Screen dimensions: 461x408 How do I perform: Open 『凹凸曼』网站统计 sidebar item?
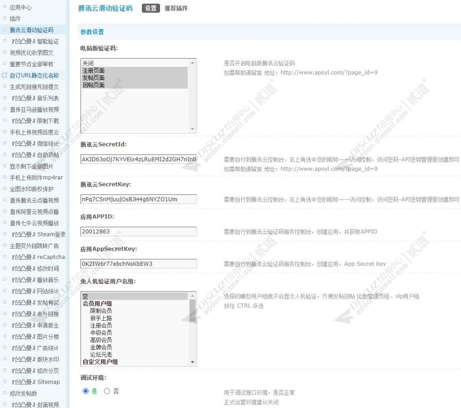click(34, 291)
